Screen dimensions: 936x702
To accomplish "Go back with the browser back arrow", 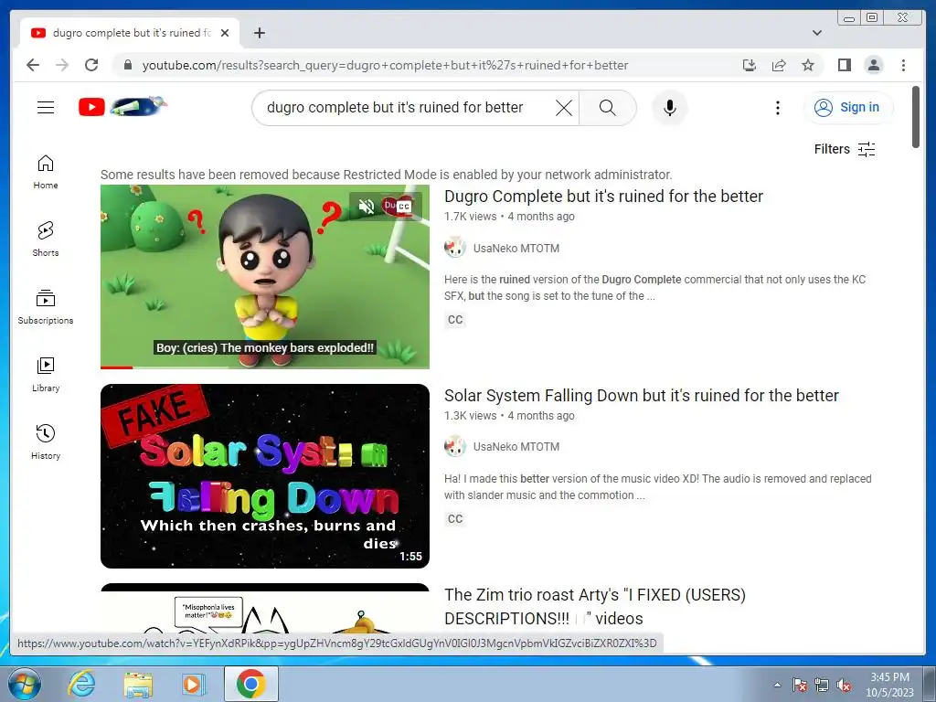I will [x=33, y=65].
